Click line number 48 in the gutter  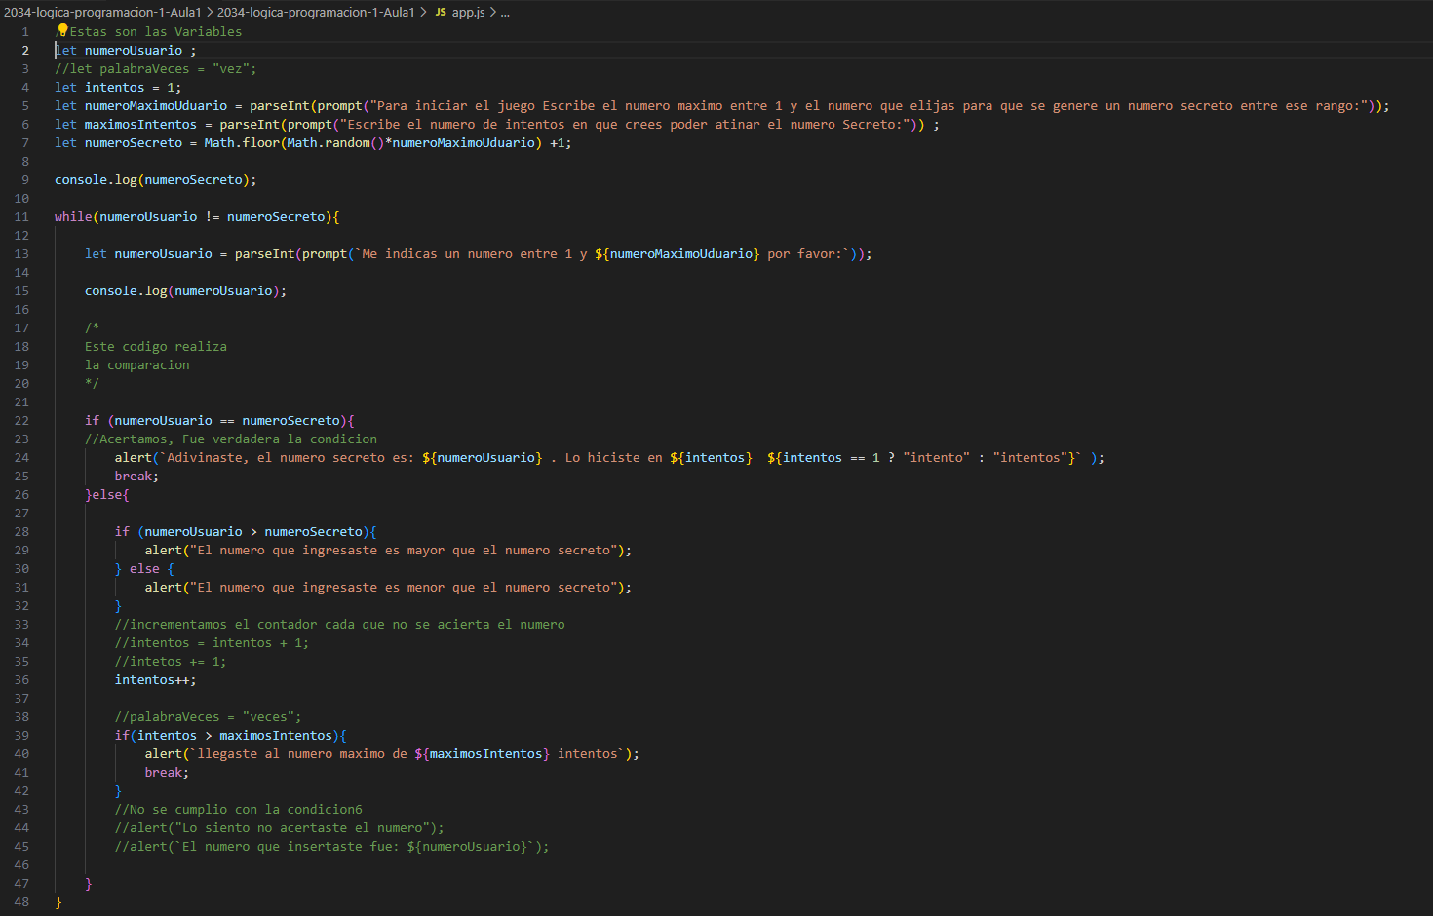tap(21, 901)
